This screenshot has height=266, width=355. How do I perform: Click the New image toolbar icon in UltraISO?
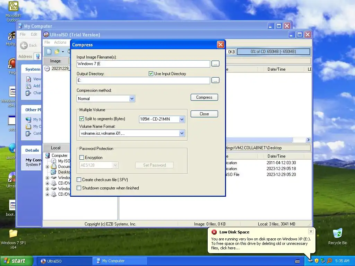pos(49,52)
